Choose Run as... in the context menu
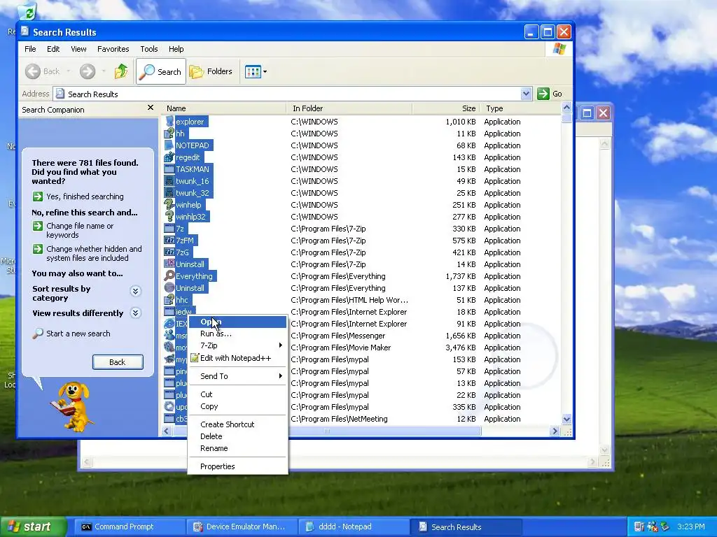 [x=237, y=334]
